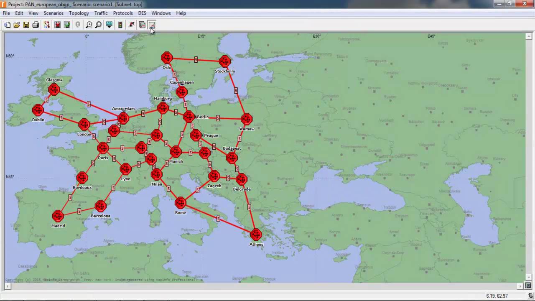Open the Scenarios menu
This screenshot has width=535, height=301.
53,13
